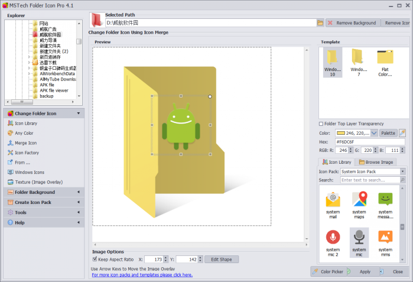
Task: Adjust the B value stepper
Action: pyautogui.click(x=402, y=150)
